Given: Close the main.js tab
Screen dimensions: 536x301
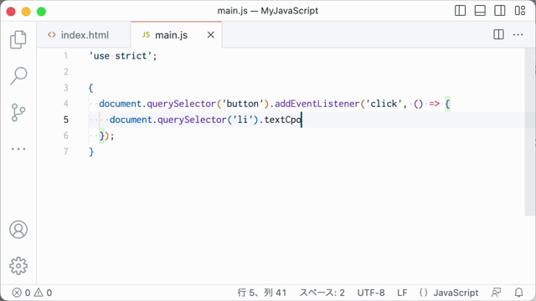Looking at the screenshot, I should tap(210, 35).
